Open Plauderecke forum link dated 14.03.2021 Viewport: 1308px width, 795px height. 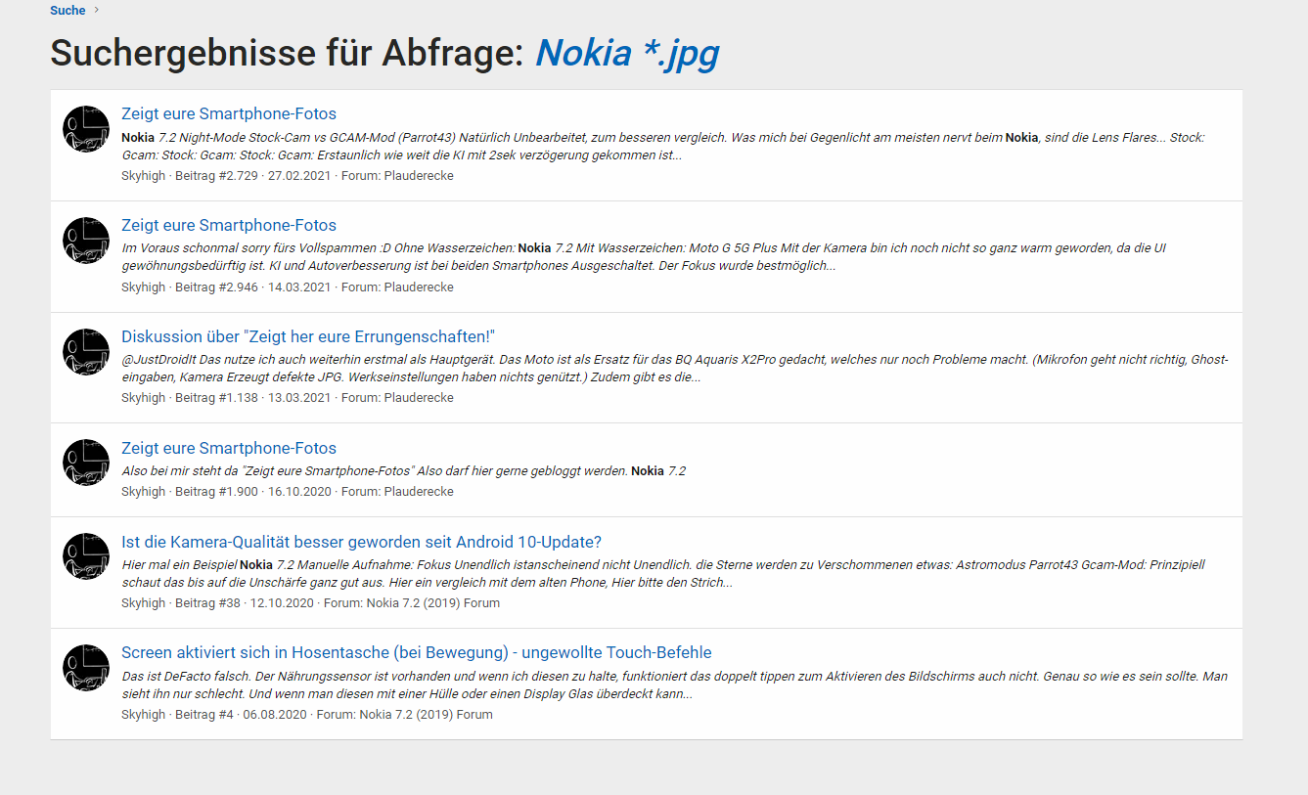pos(419,287)
